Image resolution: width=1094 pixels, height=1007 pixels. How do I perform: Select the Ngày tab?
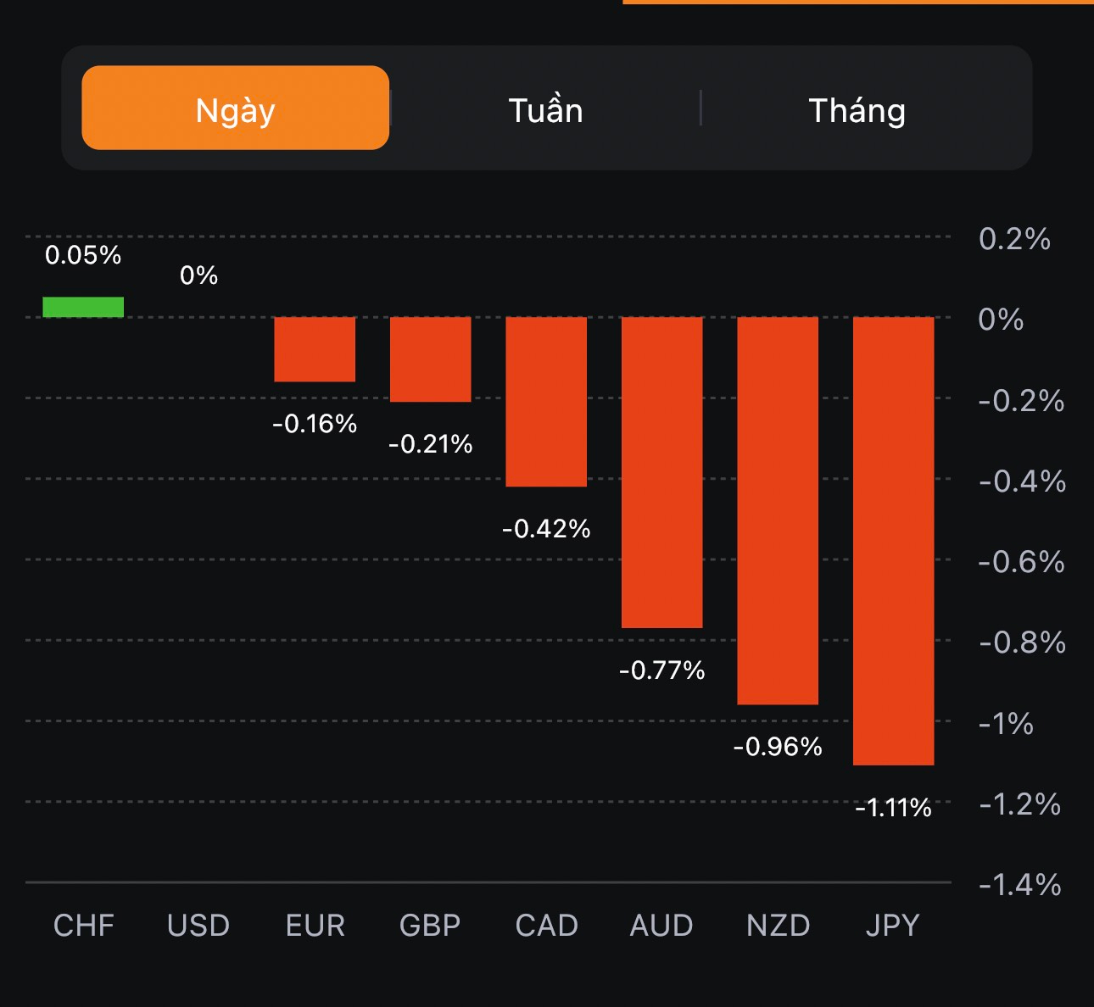(235, 108)
